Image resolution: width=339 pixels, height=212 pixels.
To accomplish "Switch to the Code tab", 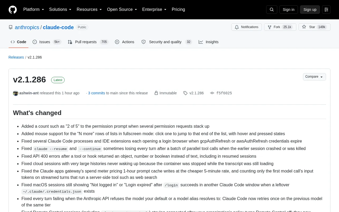I will 19,42.
